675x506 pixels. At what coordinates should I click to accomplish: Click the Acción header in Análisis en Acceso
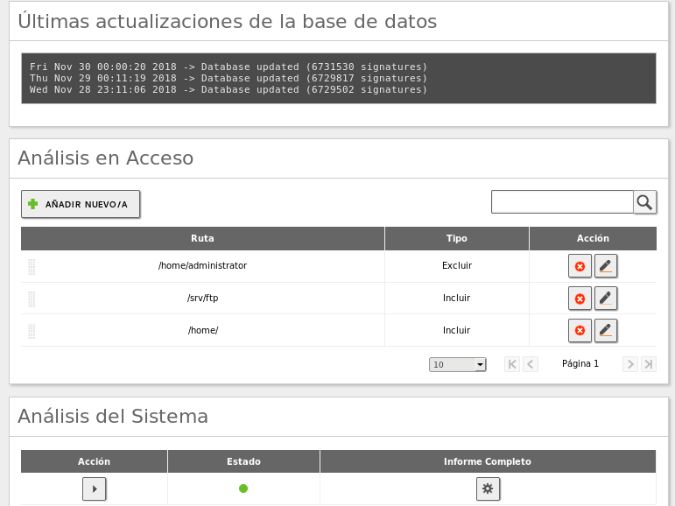[x=593, y=239]
